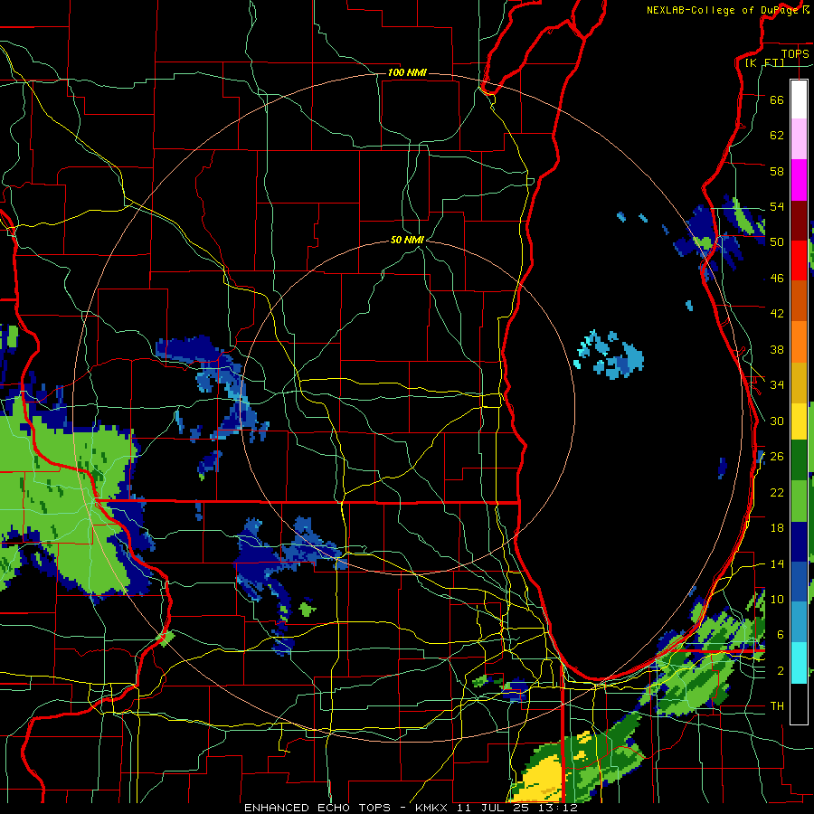The height and width of the screenshot is (814, 814).
Task: Click the 26 value on the legend
Action: tap(777, 457)
